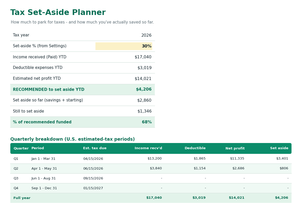Click the '% of recommended funded' label

tap(42, 122)
